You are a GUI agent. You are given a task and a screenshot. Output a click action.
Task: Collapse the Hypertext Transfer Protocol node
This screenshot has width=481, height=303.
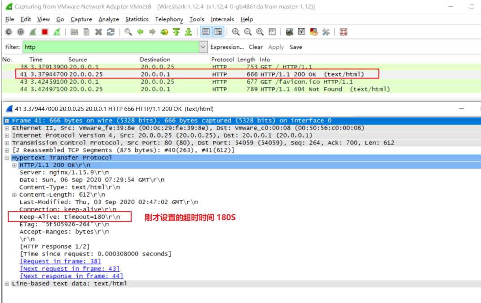pyautogui.click(x=7, y=158)
